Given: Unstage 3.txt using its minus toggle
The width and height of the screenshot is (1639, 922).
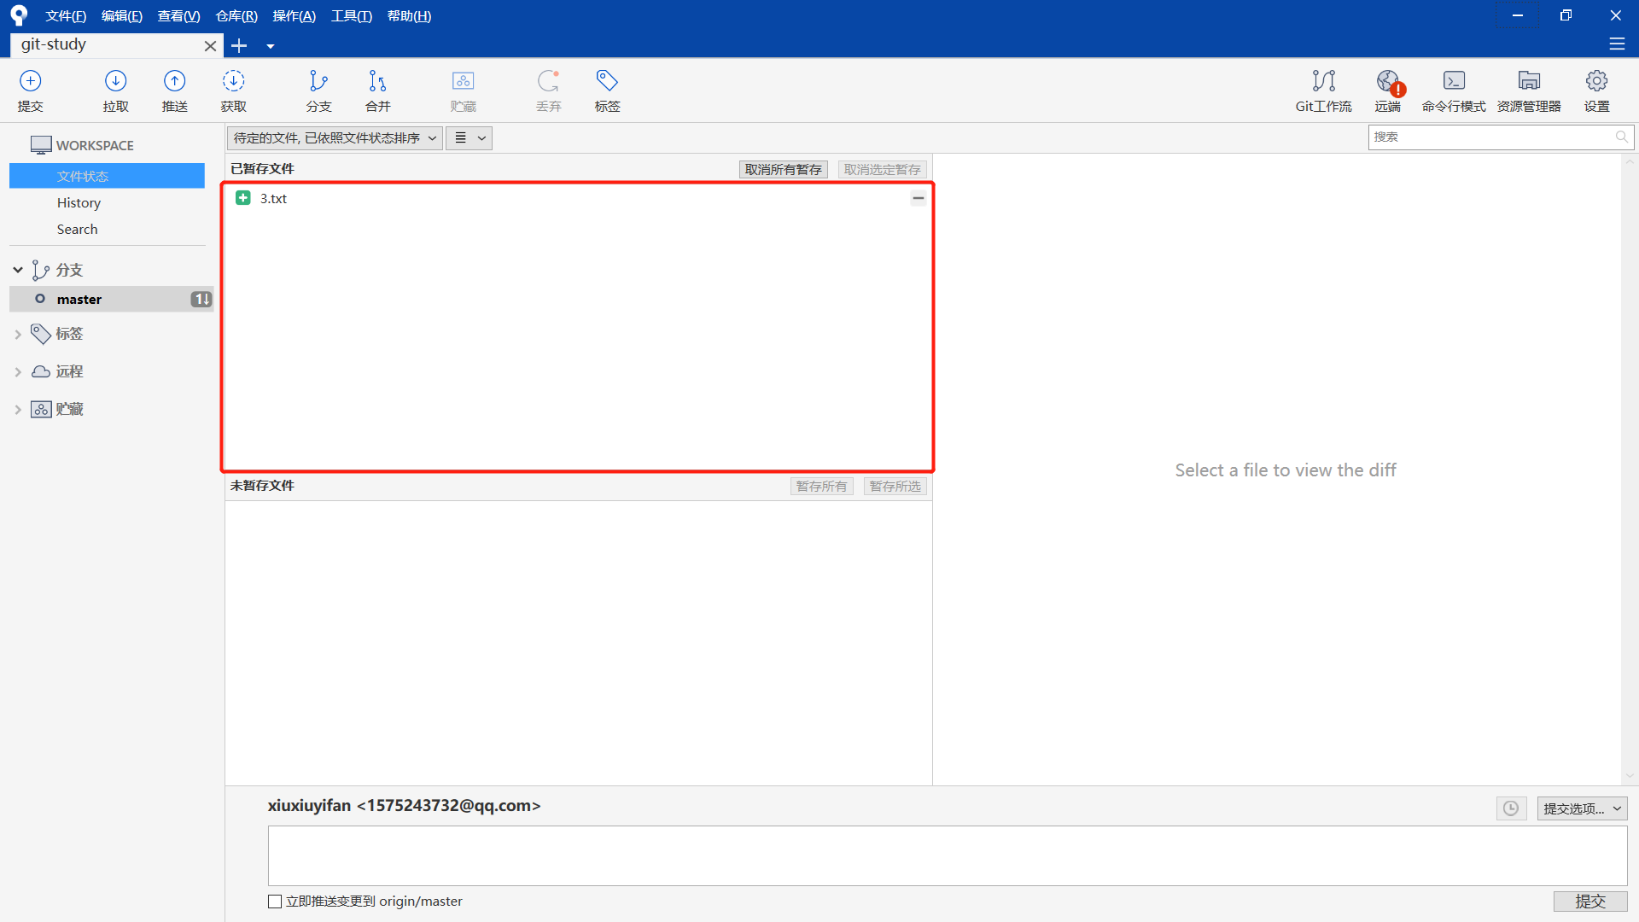Looking at the screenshot, I should [x=919, y=198].
